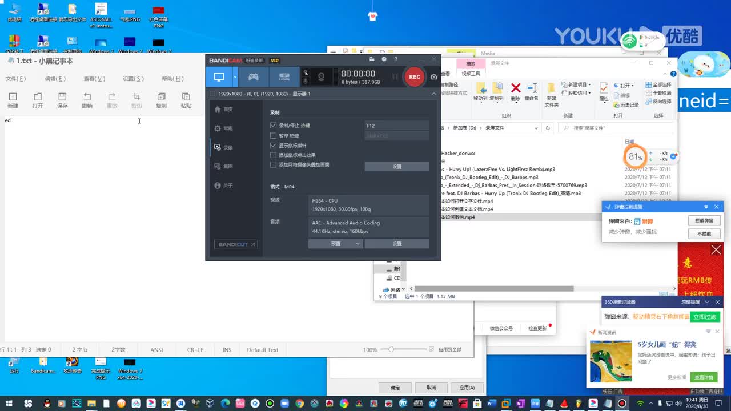Switch Bandicam to game recording mode
This screenshot has width=731, height=411.
pyautogui.click(x=254, y=77)
